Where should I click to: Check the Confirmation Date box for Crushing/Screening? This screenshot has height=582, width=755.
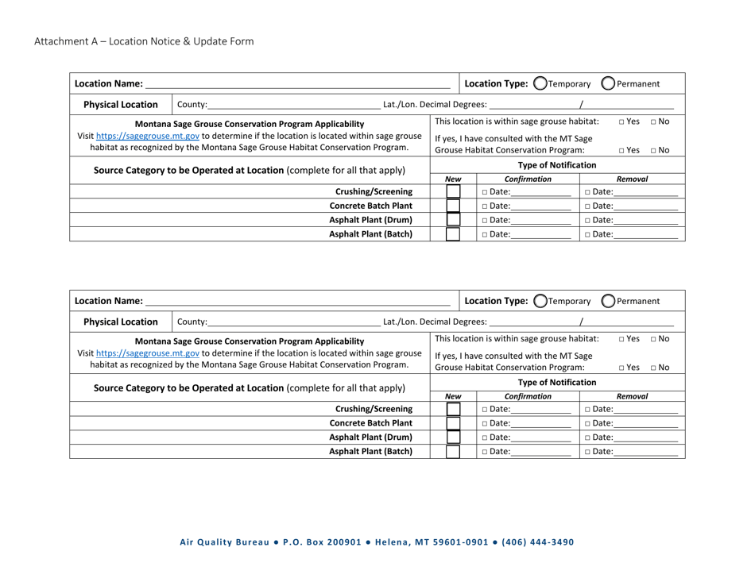tap(484, 191)
